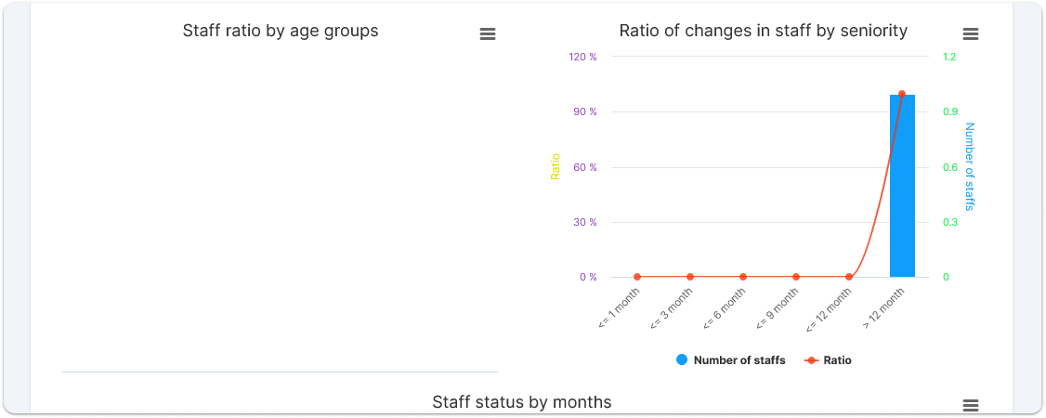Screen dimensions: 1046x418
Task: Click 'Staff status by months' heading
Action: [521, 402]
